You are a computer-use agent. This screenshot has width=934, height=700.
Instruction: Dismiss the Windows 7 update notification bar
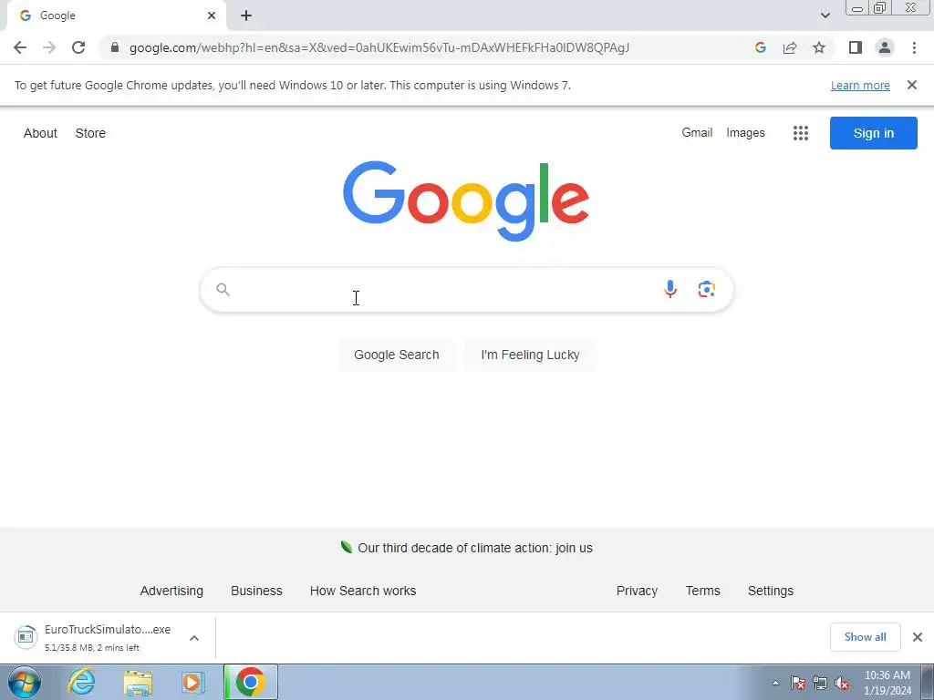(x=912, y=85)
